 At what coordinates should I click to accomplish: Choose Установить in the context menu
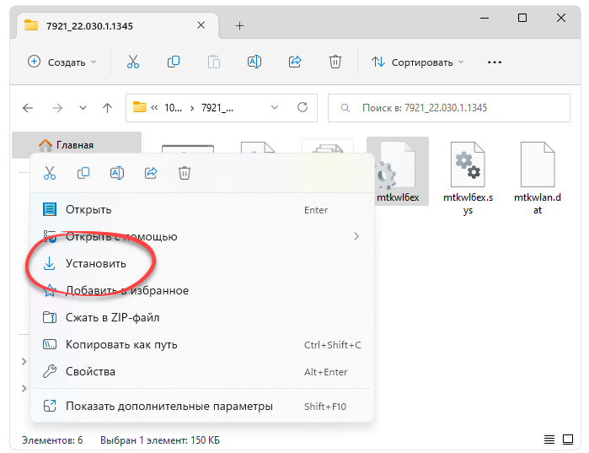pyautogui.click(x=202, y=263)
